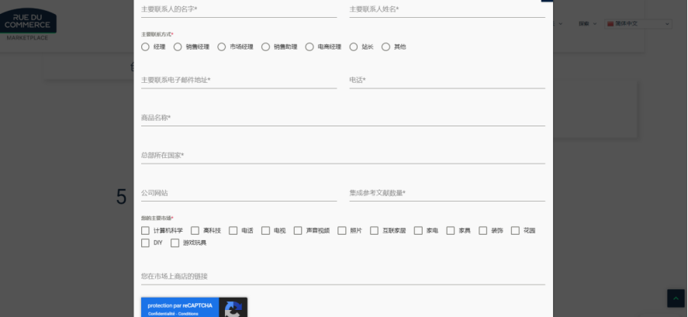This screenshot has width=688, height=317.
Task: Check the 照片 checkbox
Action: (x=342, y=231)
